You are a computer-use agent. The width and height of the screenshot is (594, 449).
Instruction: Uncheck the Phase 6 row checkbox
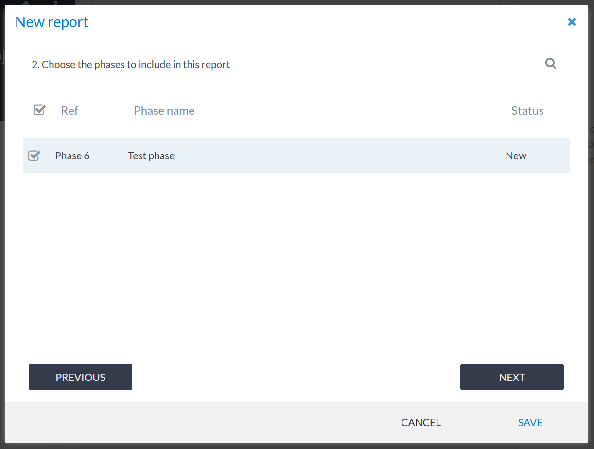point(34,155)
